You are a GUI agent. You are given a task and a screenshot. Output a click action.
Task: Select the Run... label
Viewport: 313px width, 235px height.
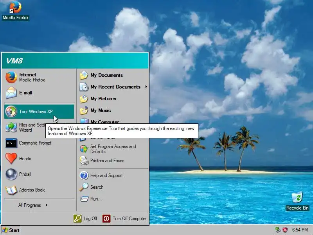[x=96, y=199]
